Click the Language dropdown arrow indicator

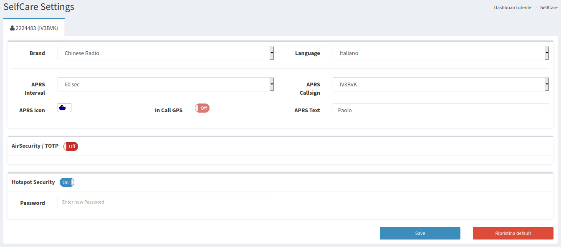(x=547, y=53)
